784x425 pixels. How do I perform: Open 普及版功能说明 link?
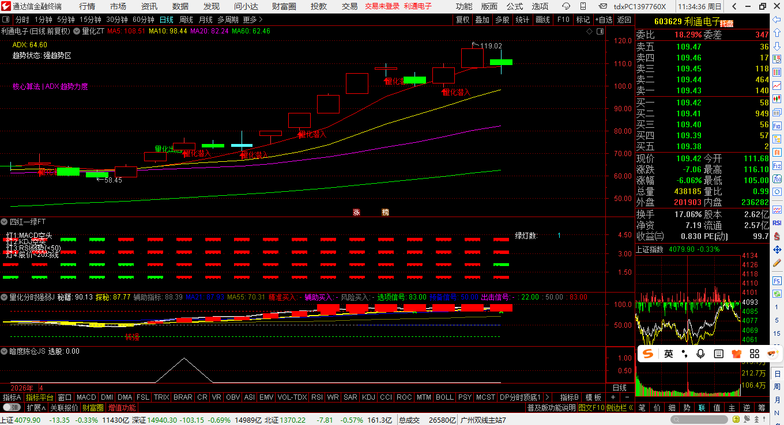[x=551, y=407]
